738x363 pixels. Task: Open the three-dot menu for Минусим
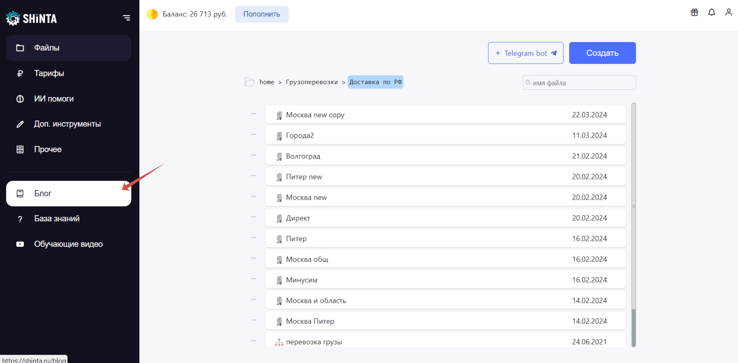254,279
